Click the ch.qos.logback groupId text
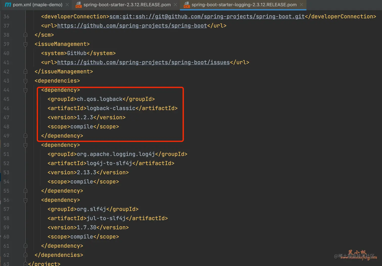The width and height of the screenshot is (382, 266). (100, 99)
